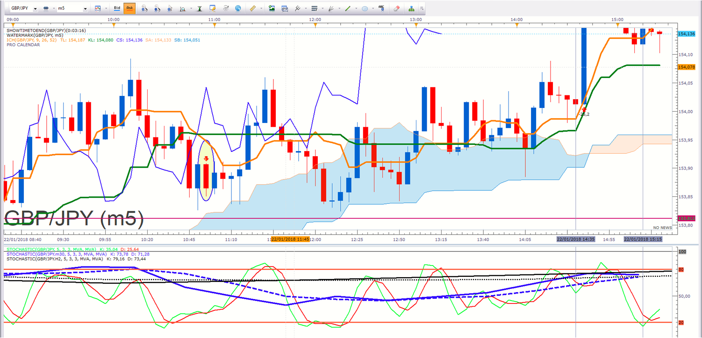This screenshot has height=338, width=702.
Task: Click the refresh eye icon
Action: 226,8
